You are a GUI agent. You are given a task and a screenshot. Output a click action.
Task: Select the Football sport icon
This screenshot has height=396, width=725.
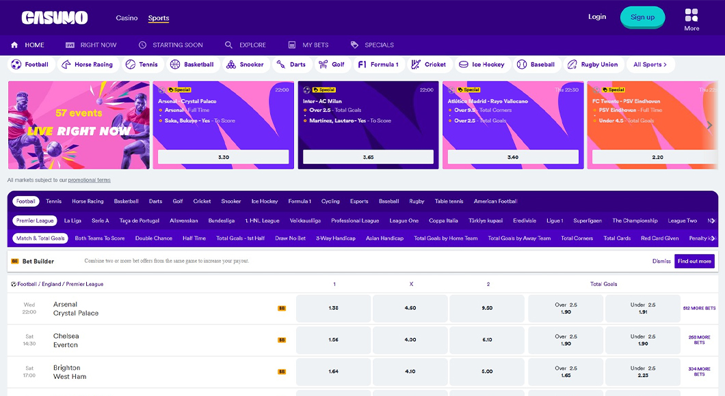17,63
